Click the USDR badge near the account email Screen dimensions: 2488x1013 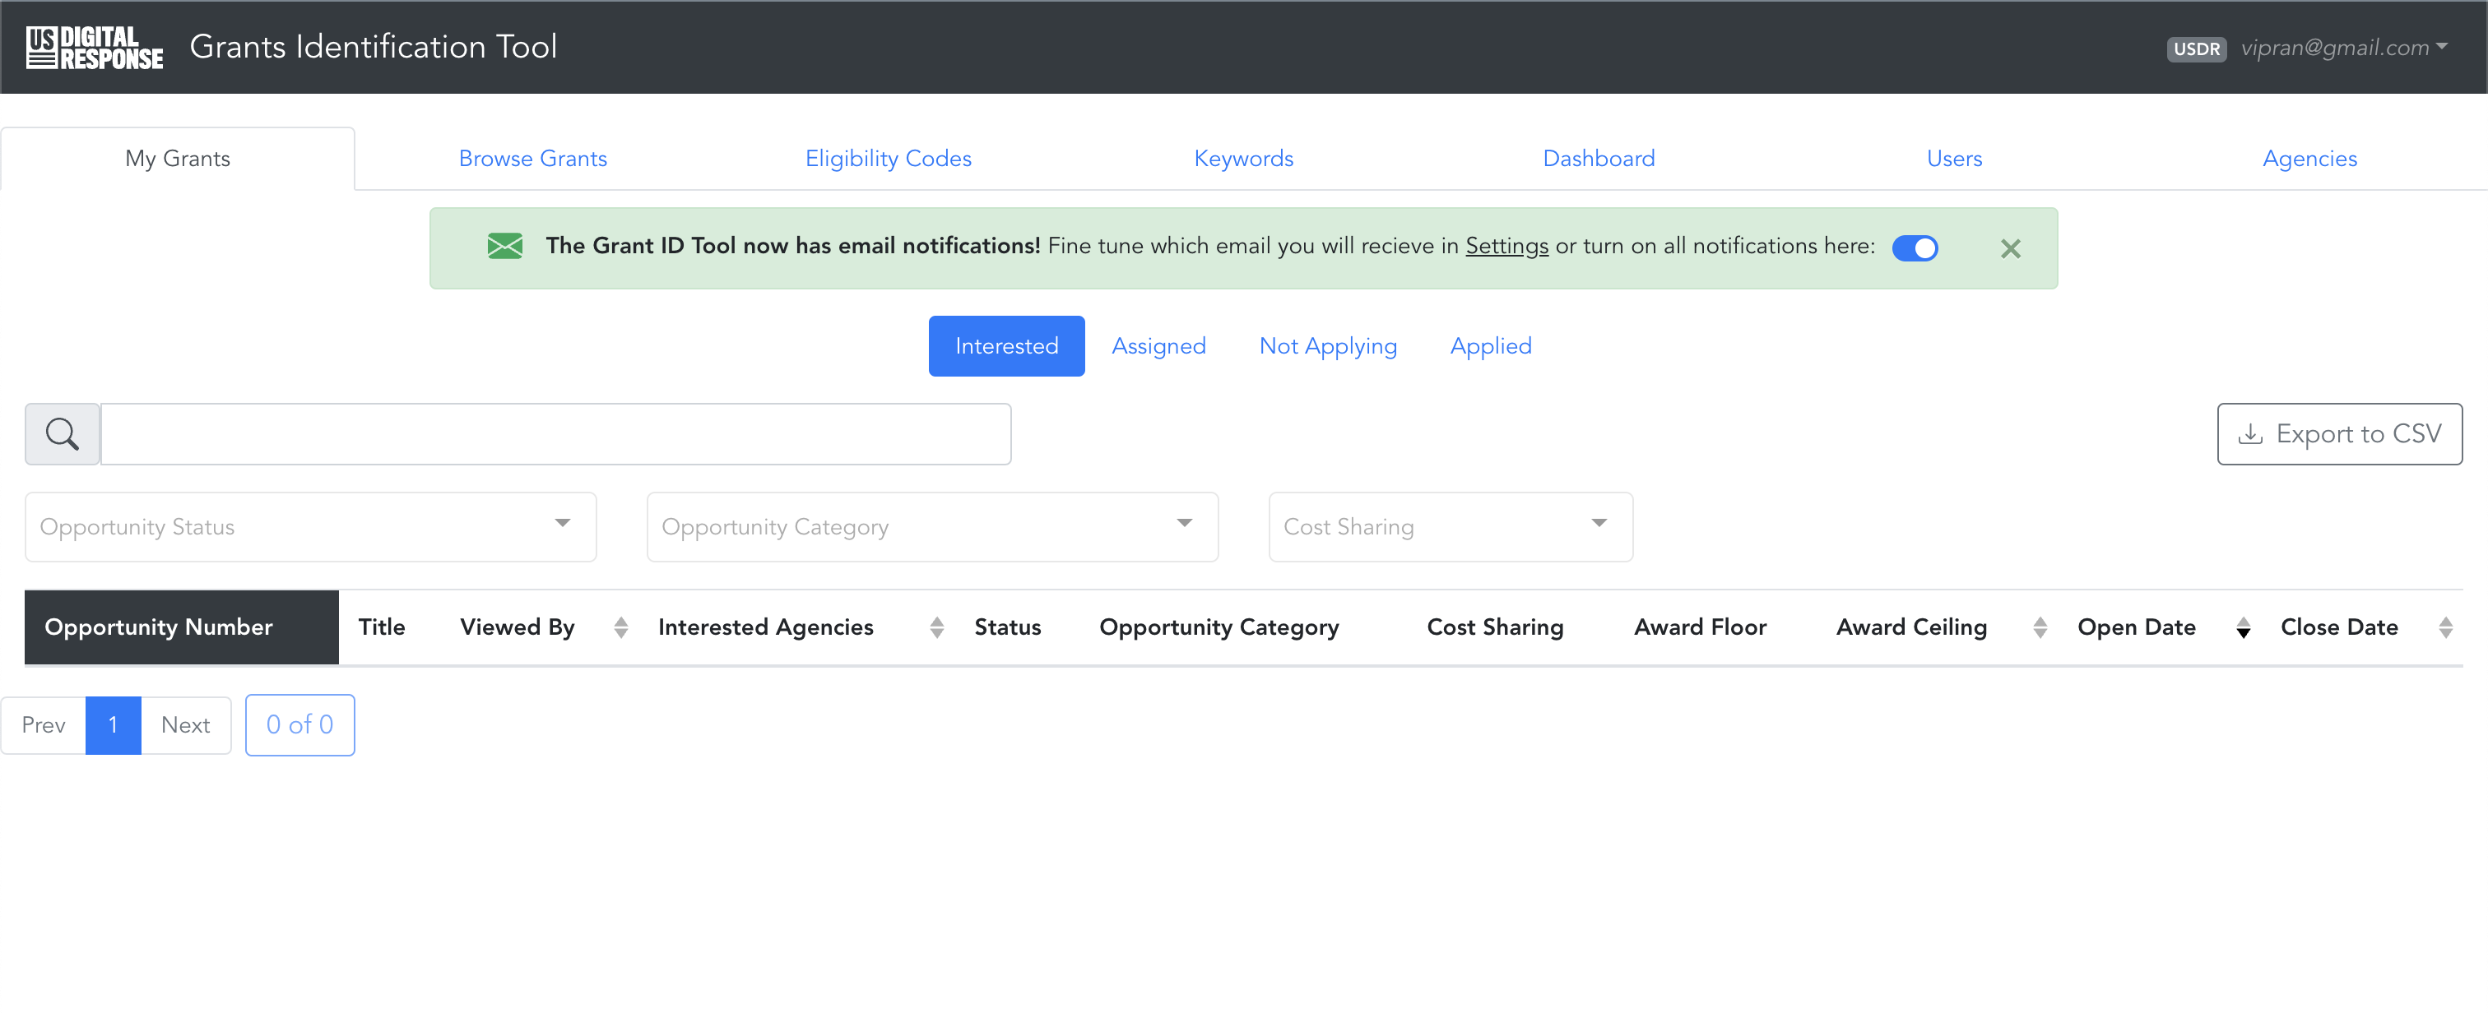pyautogui.click(x=2196, y=49)
